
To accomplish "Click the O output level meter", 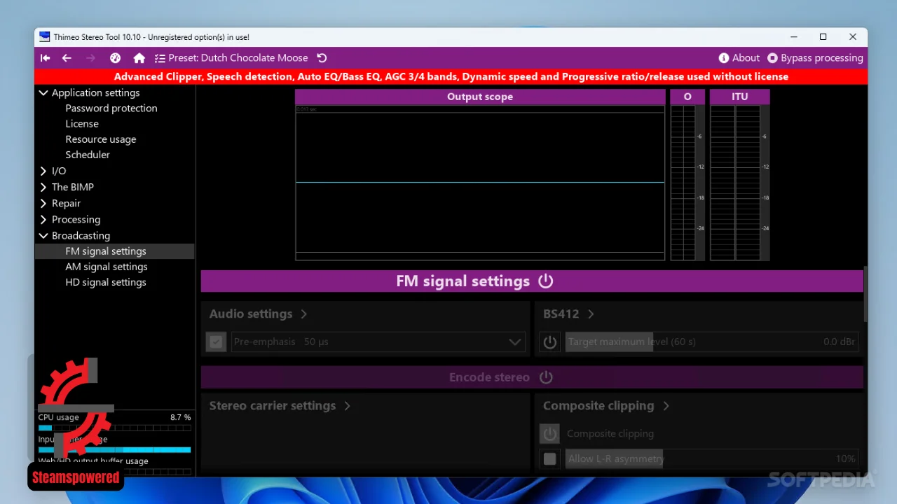I will [x=687, y=183].
